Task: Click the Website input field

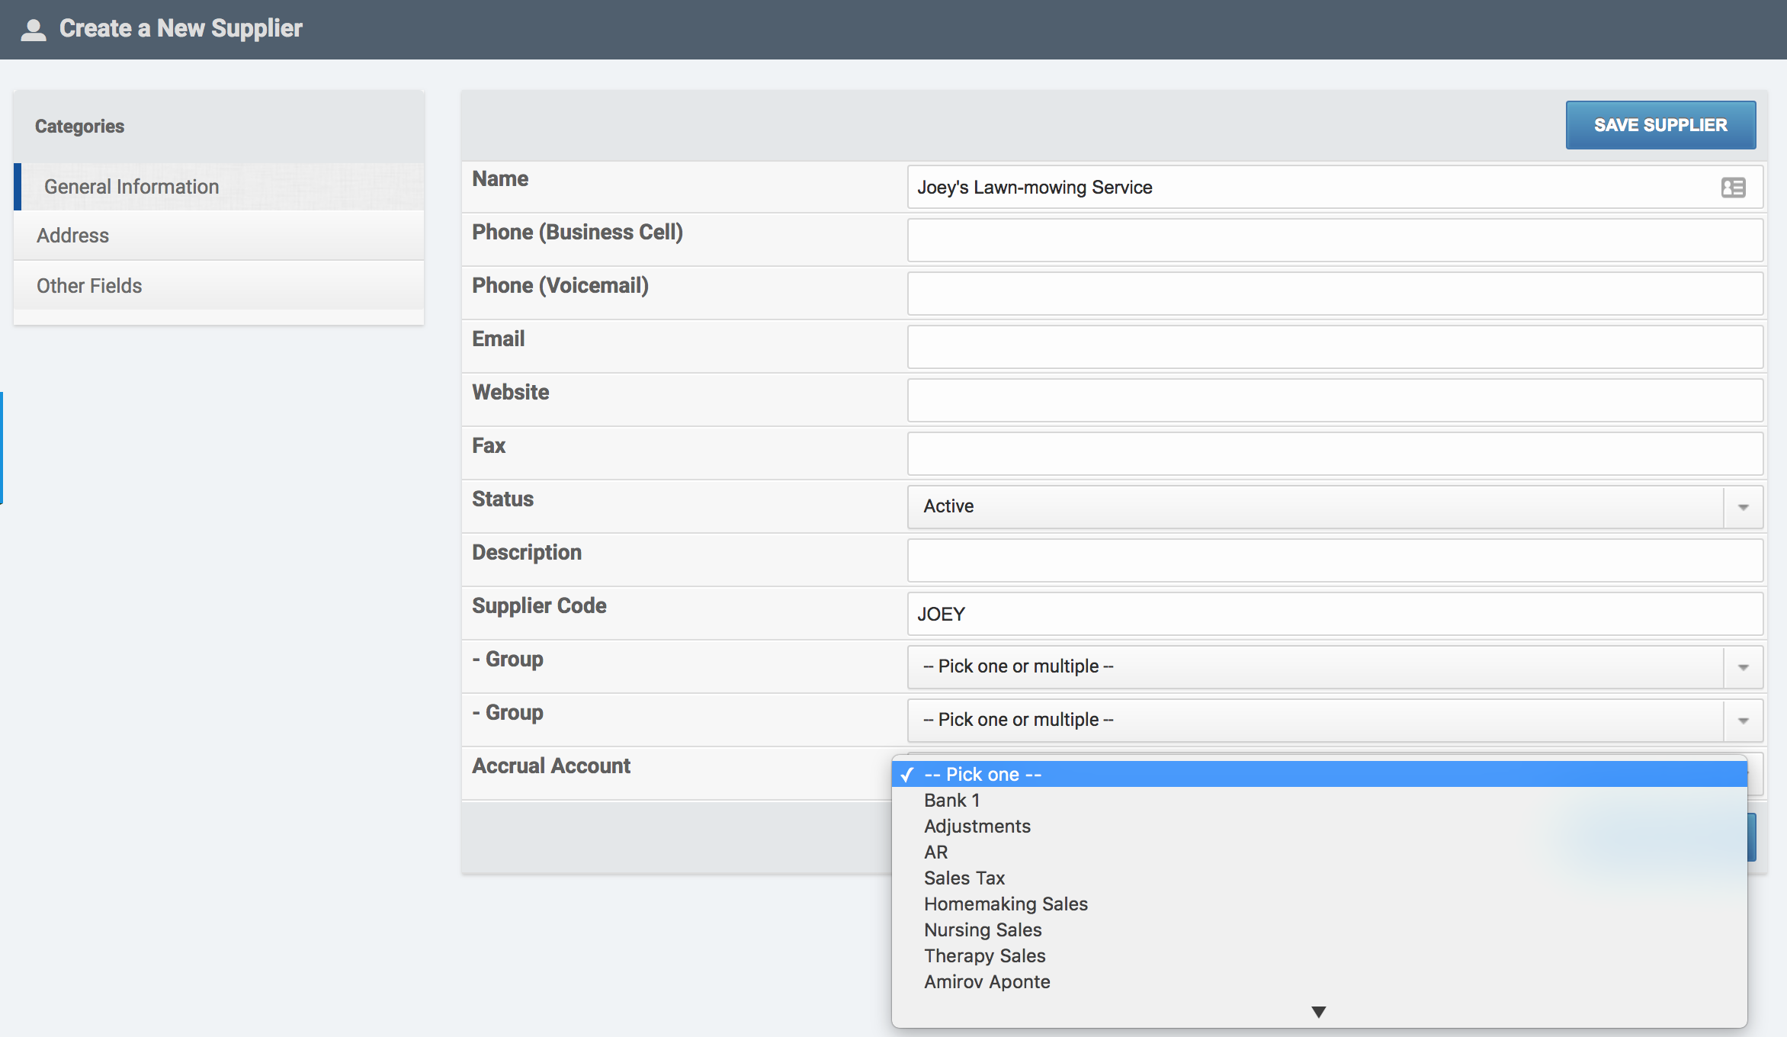Action: (x=1335, y=400)
